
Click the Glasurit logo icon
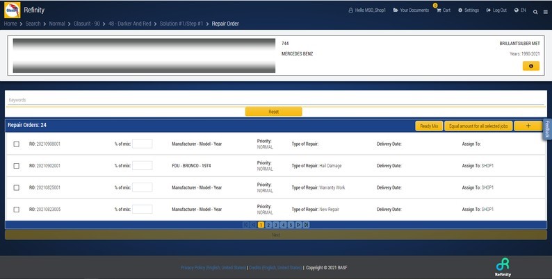[x=12, y=10]
